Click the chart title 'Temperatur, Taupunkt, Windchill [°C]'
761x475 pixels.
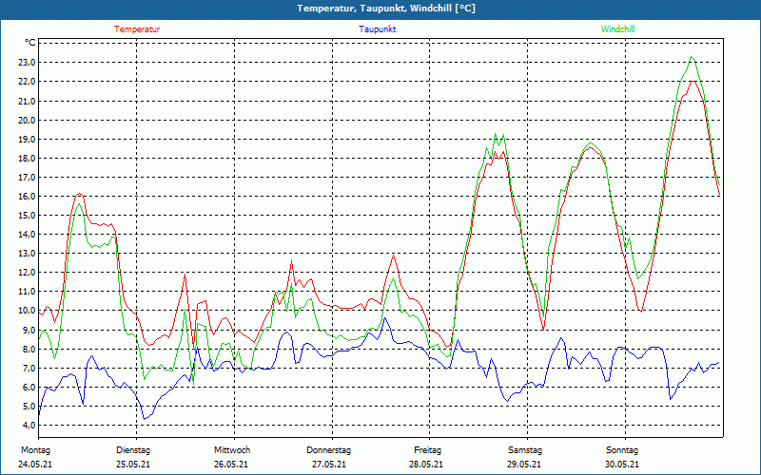click(x=386, y=9)
